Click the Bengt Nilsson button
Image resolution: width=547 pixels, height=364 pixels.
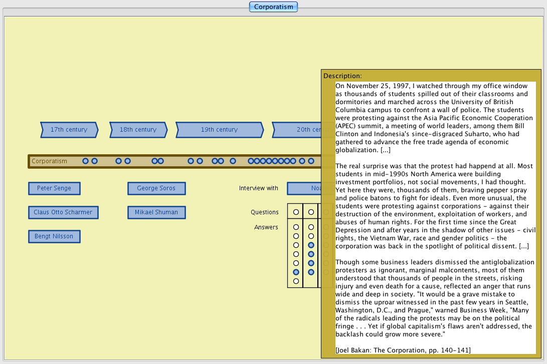coord(54,236)
